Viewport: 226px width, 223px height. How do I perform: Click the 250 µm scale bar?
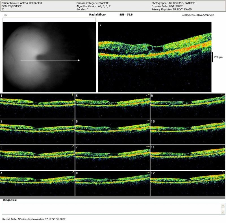click(213, 57)
